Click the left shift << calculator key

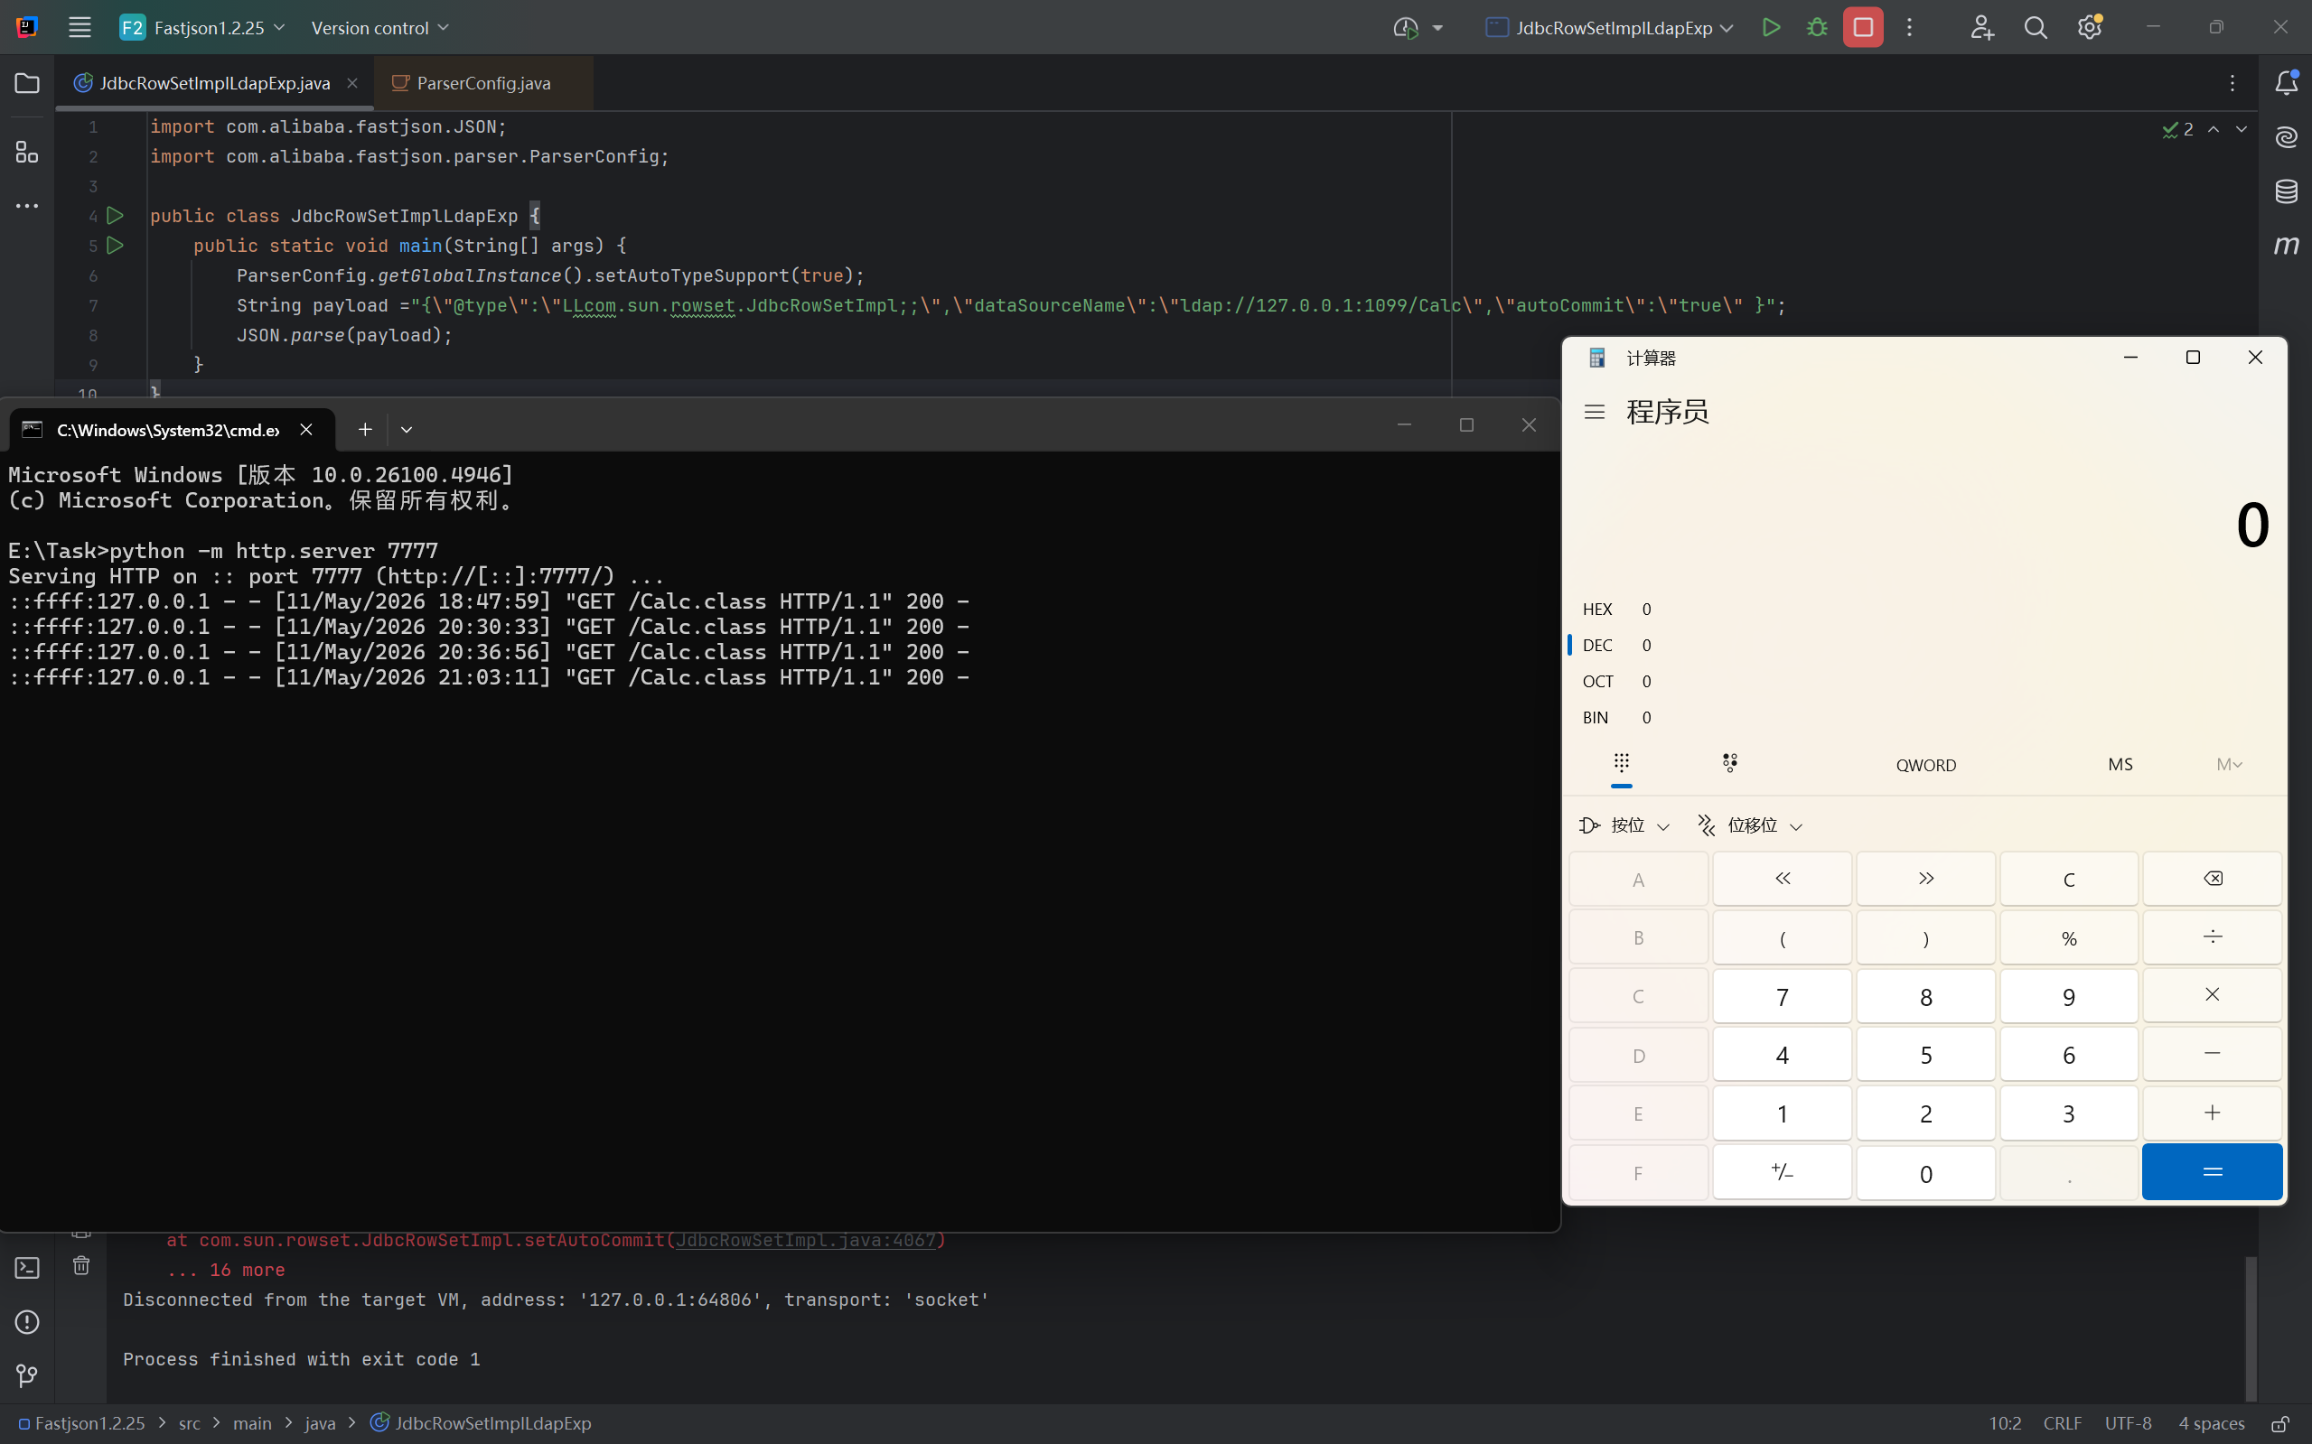pos(1782,879)
